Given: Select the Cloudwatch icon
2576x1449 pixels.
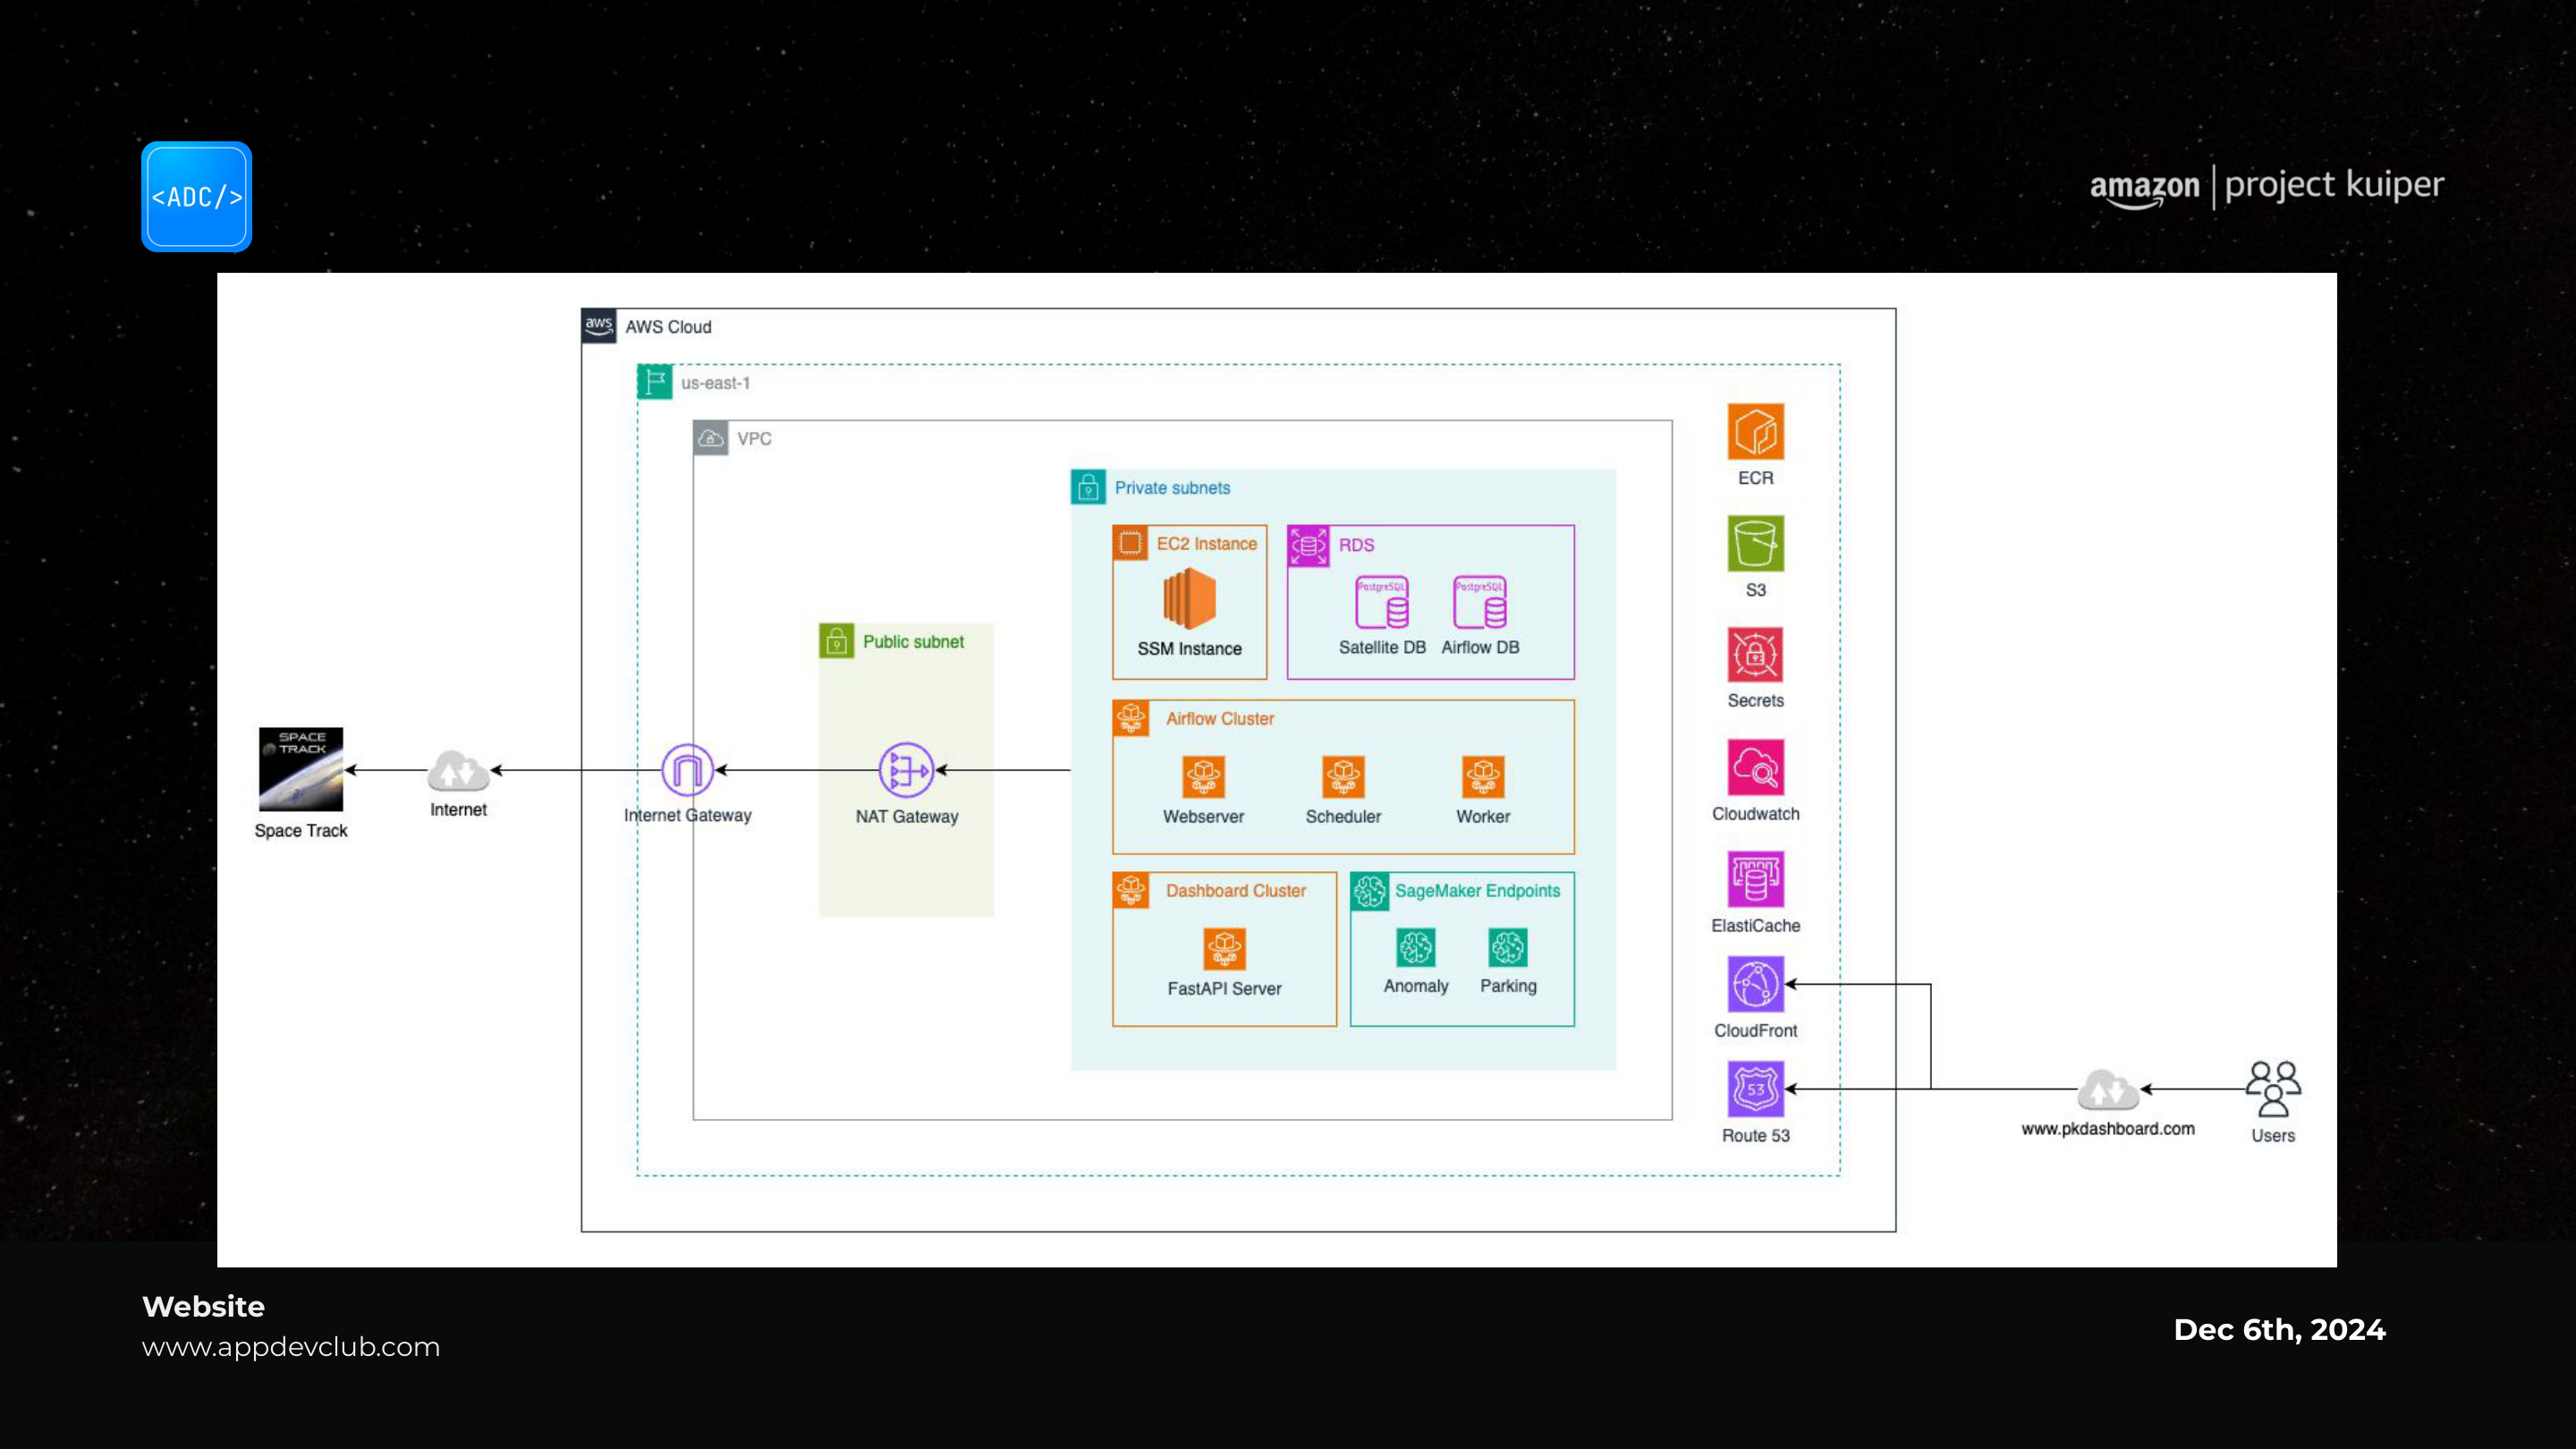Looking at the screenshot, I should [x=1755, y=768].
